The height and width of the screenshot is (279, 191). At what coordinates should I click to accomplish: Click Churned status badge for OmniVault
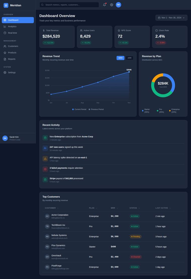136,257
